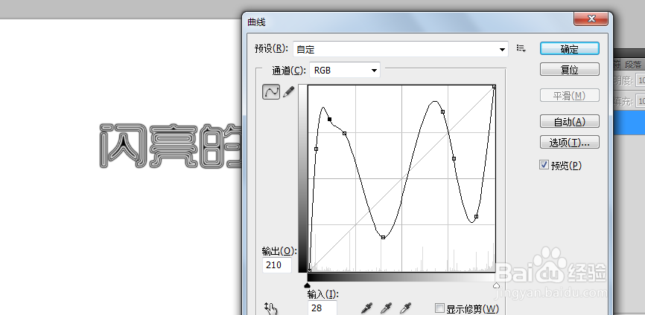
Task: Open the Preset dropdown showing 自定
Action: [x=401, y=49]
